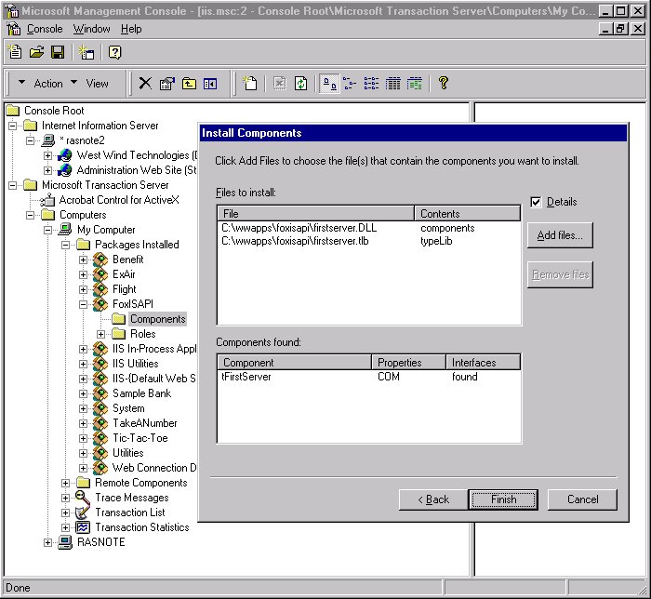
Task: Click the File column header
Action: pos(315,213)
